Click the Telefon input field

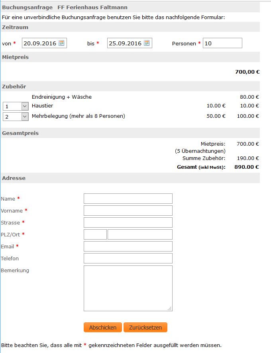(128, 258)
